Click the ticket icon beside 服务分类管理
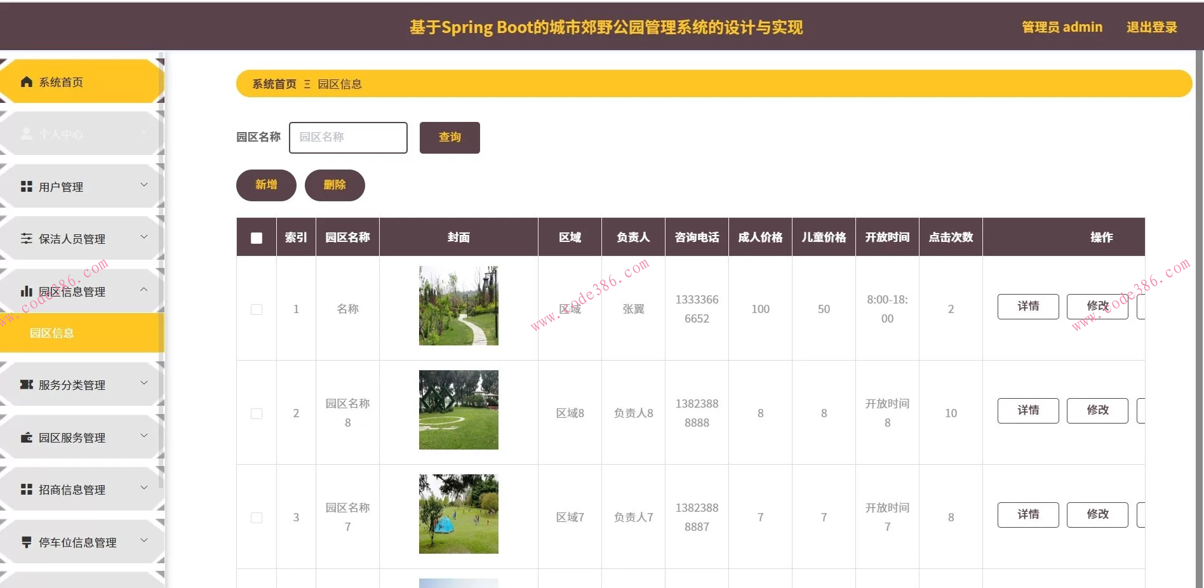Image resolution: width=1204 pixels, height=588 pixels. tap(27, 385)
